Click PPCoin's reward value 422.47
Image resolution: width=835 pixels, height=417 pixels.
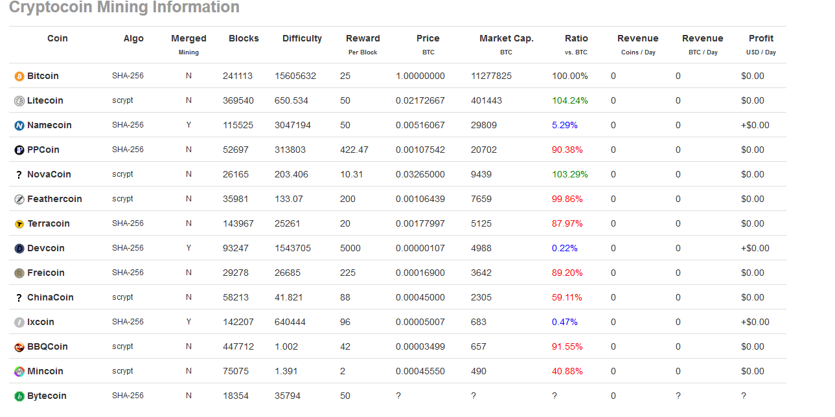point(354,150)
